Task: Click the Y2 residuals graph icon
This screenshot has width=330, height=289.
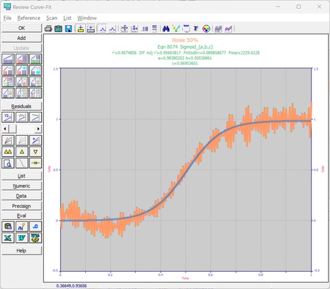Action: 8,117
